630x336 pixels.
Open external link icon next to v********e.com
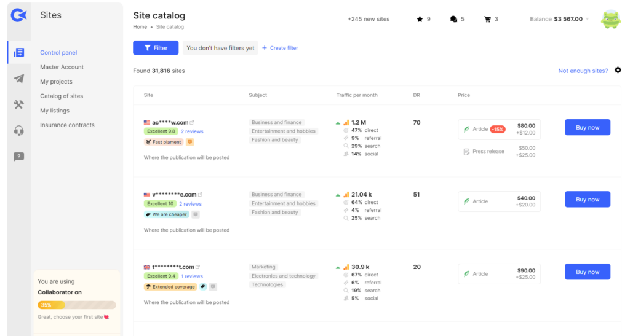coord(200,195)
